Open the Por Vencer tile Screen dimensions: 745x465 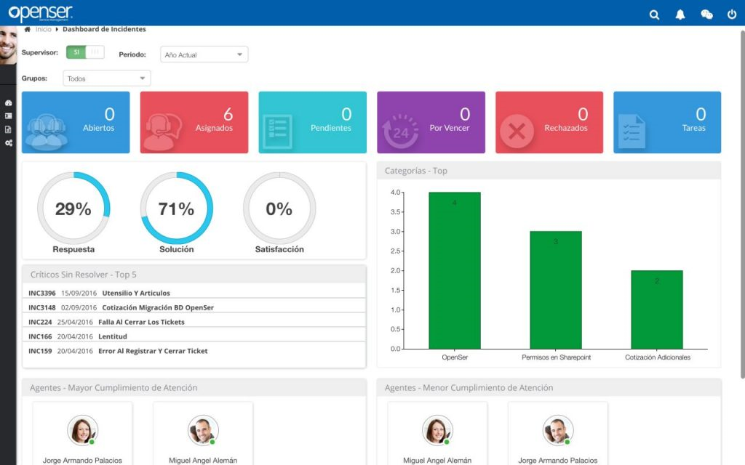pyautogui.click(x=431, y=122)
